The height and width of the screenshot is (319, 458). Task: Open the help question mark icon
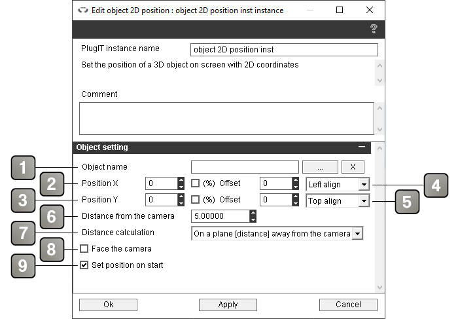point(374,29)
